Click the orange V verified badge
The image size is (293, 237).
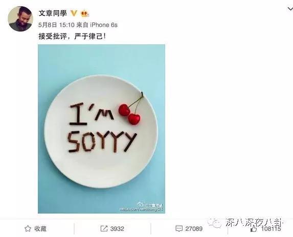point(74,13)
